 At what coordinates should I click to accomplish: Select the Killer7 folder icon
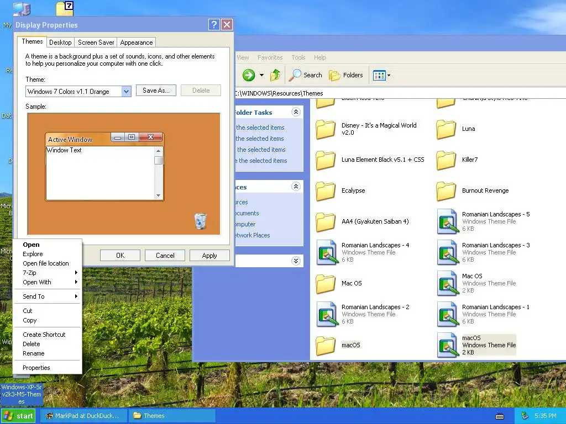click(x=446, y=160)
